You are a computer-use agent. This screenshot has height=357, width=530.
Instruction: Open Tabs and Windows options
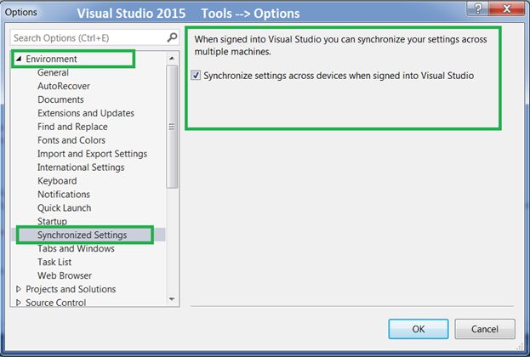point(76,248)
